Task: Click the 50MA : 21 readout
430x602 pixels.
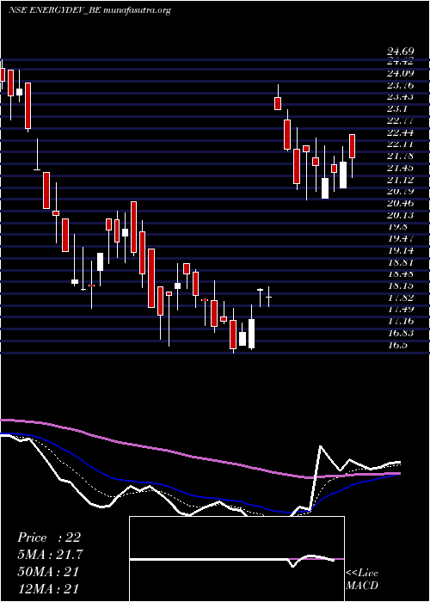Action: (x=48, y=572)
